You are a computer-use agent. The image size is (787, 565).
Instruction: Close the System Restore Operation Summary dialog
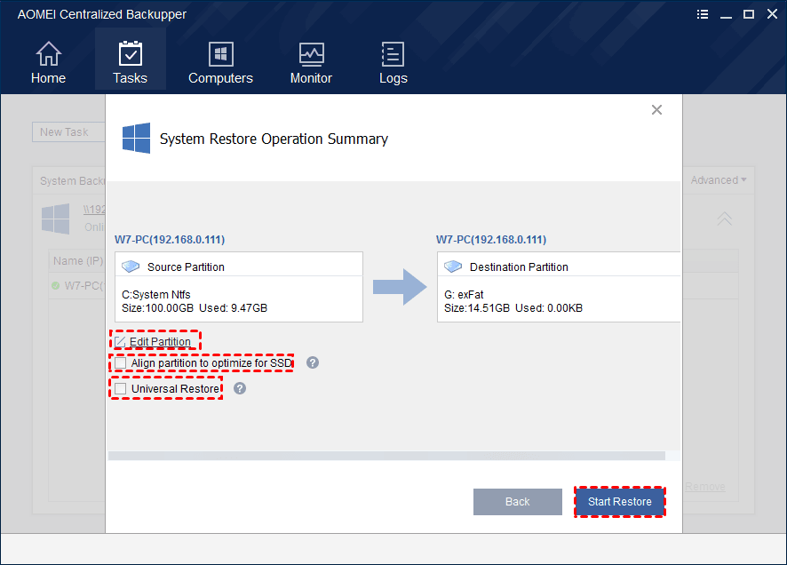pos(656,110)
